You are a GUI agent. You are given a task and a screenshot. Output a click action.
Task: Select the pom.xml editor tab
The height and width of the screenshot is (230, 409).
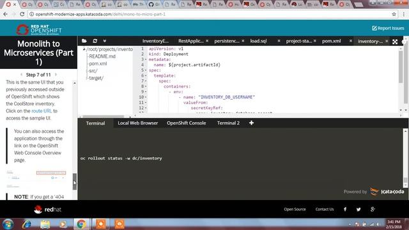pyautogui.click(x=331, y=41)
